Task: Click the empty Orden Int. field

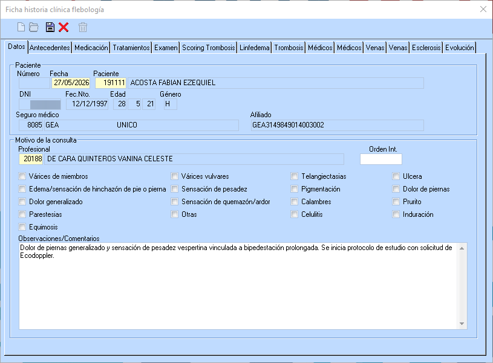Action: coord(380,159)
